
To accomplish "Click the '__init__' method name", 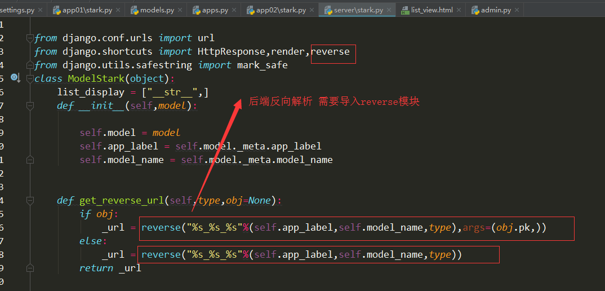I will 102,105.
